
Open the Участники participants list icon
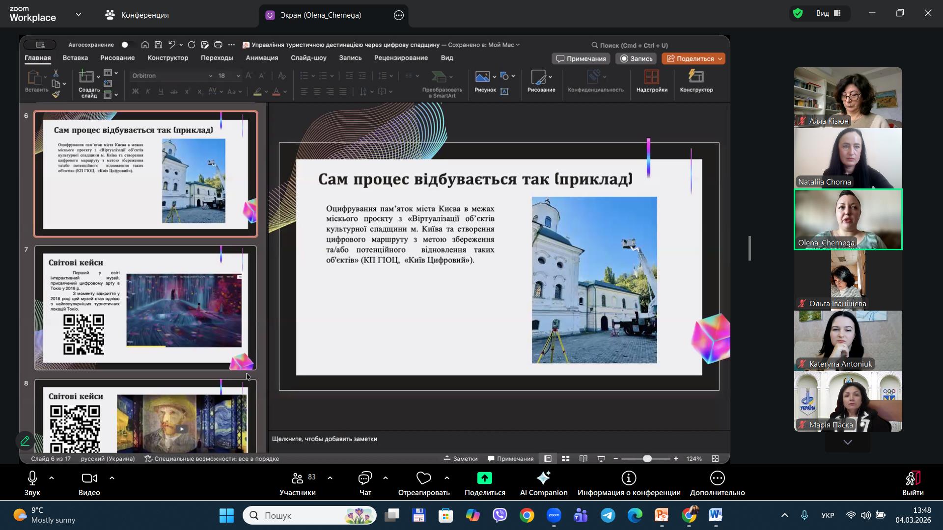[x=297, y=478]
